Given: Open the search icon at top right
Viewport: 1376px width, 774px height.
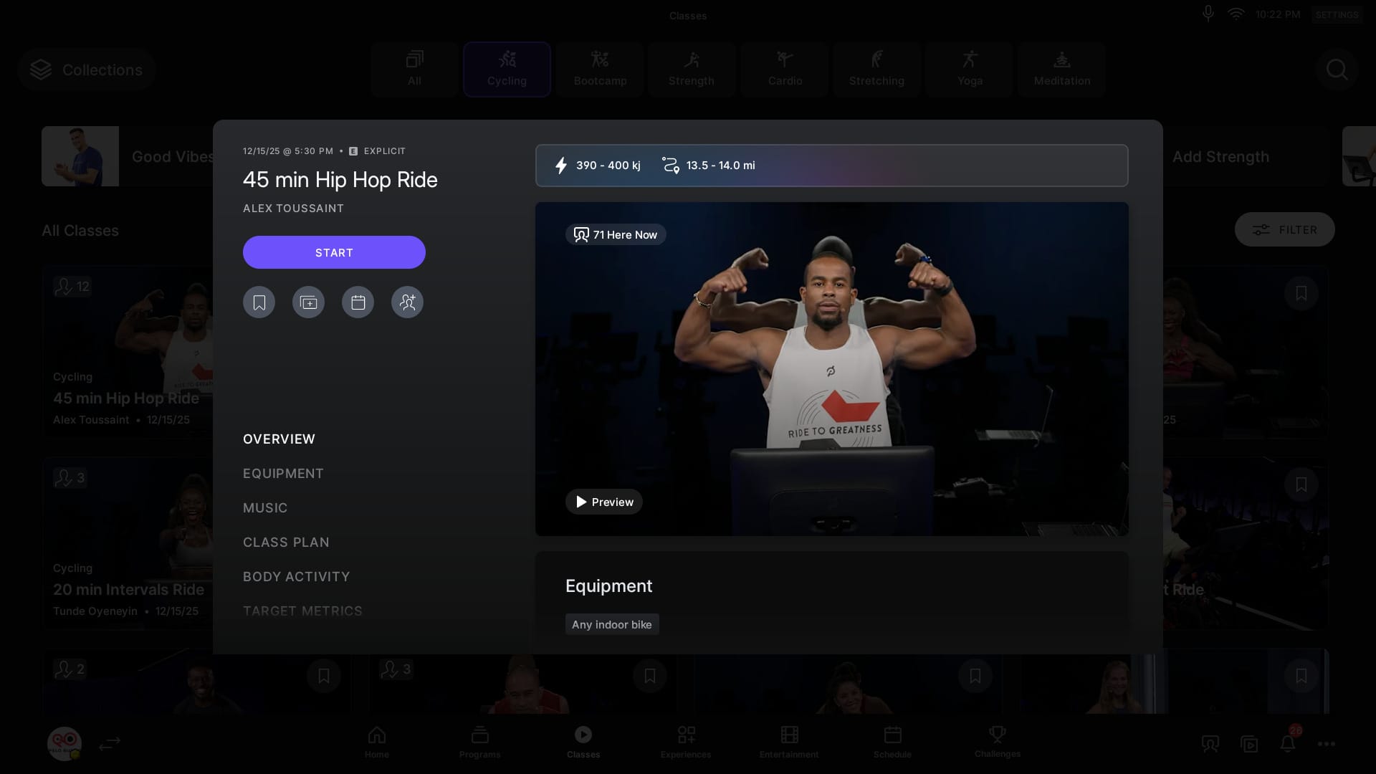Looking at the screenshot, I should (x=1337, y=70).
